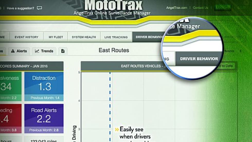Open Alerts via the warning triangle icon
The width and height of the screenshot is (252, 142).
click(13, 51)
